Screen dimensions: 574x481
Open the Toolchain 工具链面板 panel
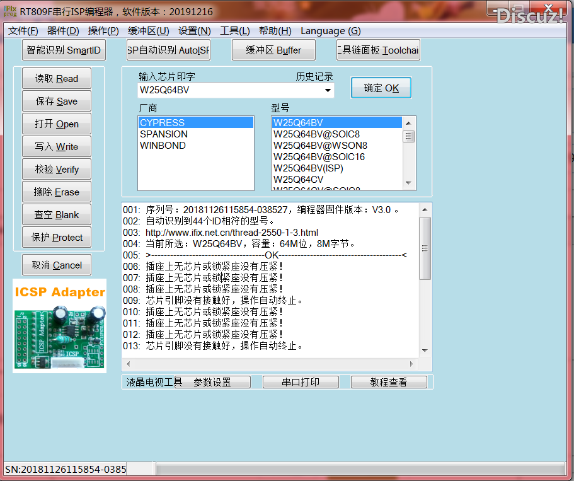[x=377, y=50]
